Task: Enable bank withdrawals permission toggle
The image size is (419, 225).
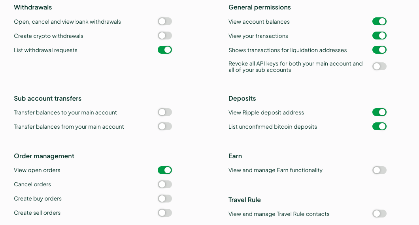Action: [x=165, y=21]
